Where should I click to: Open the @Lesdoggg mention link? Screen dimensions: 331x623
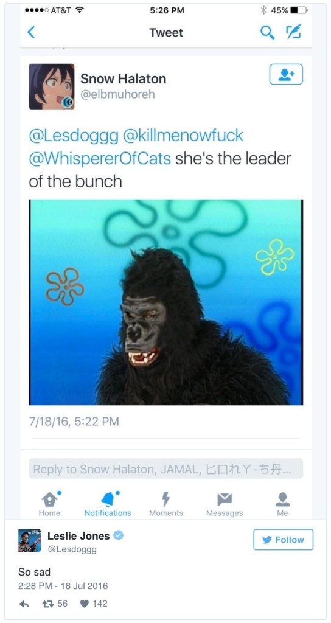click(x=74, y=136)
